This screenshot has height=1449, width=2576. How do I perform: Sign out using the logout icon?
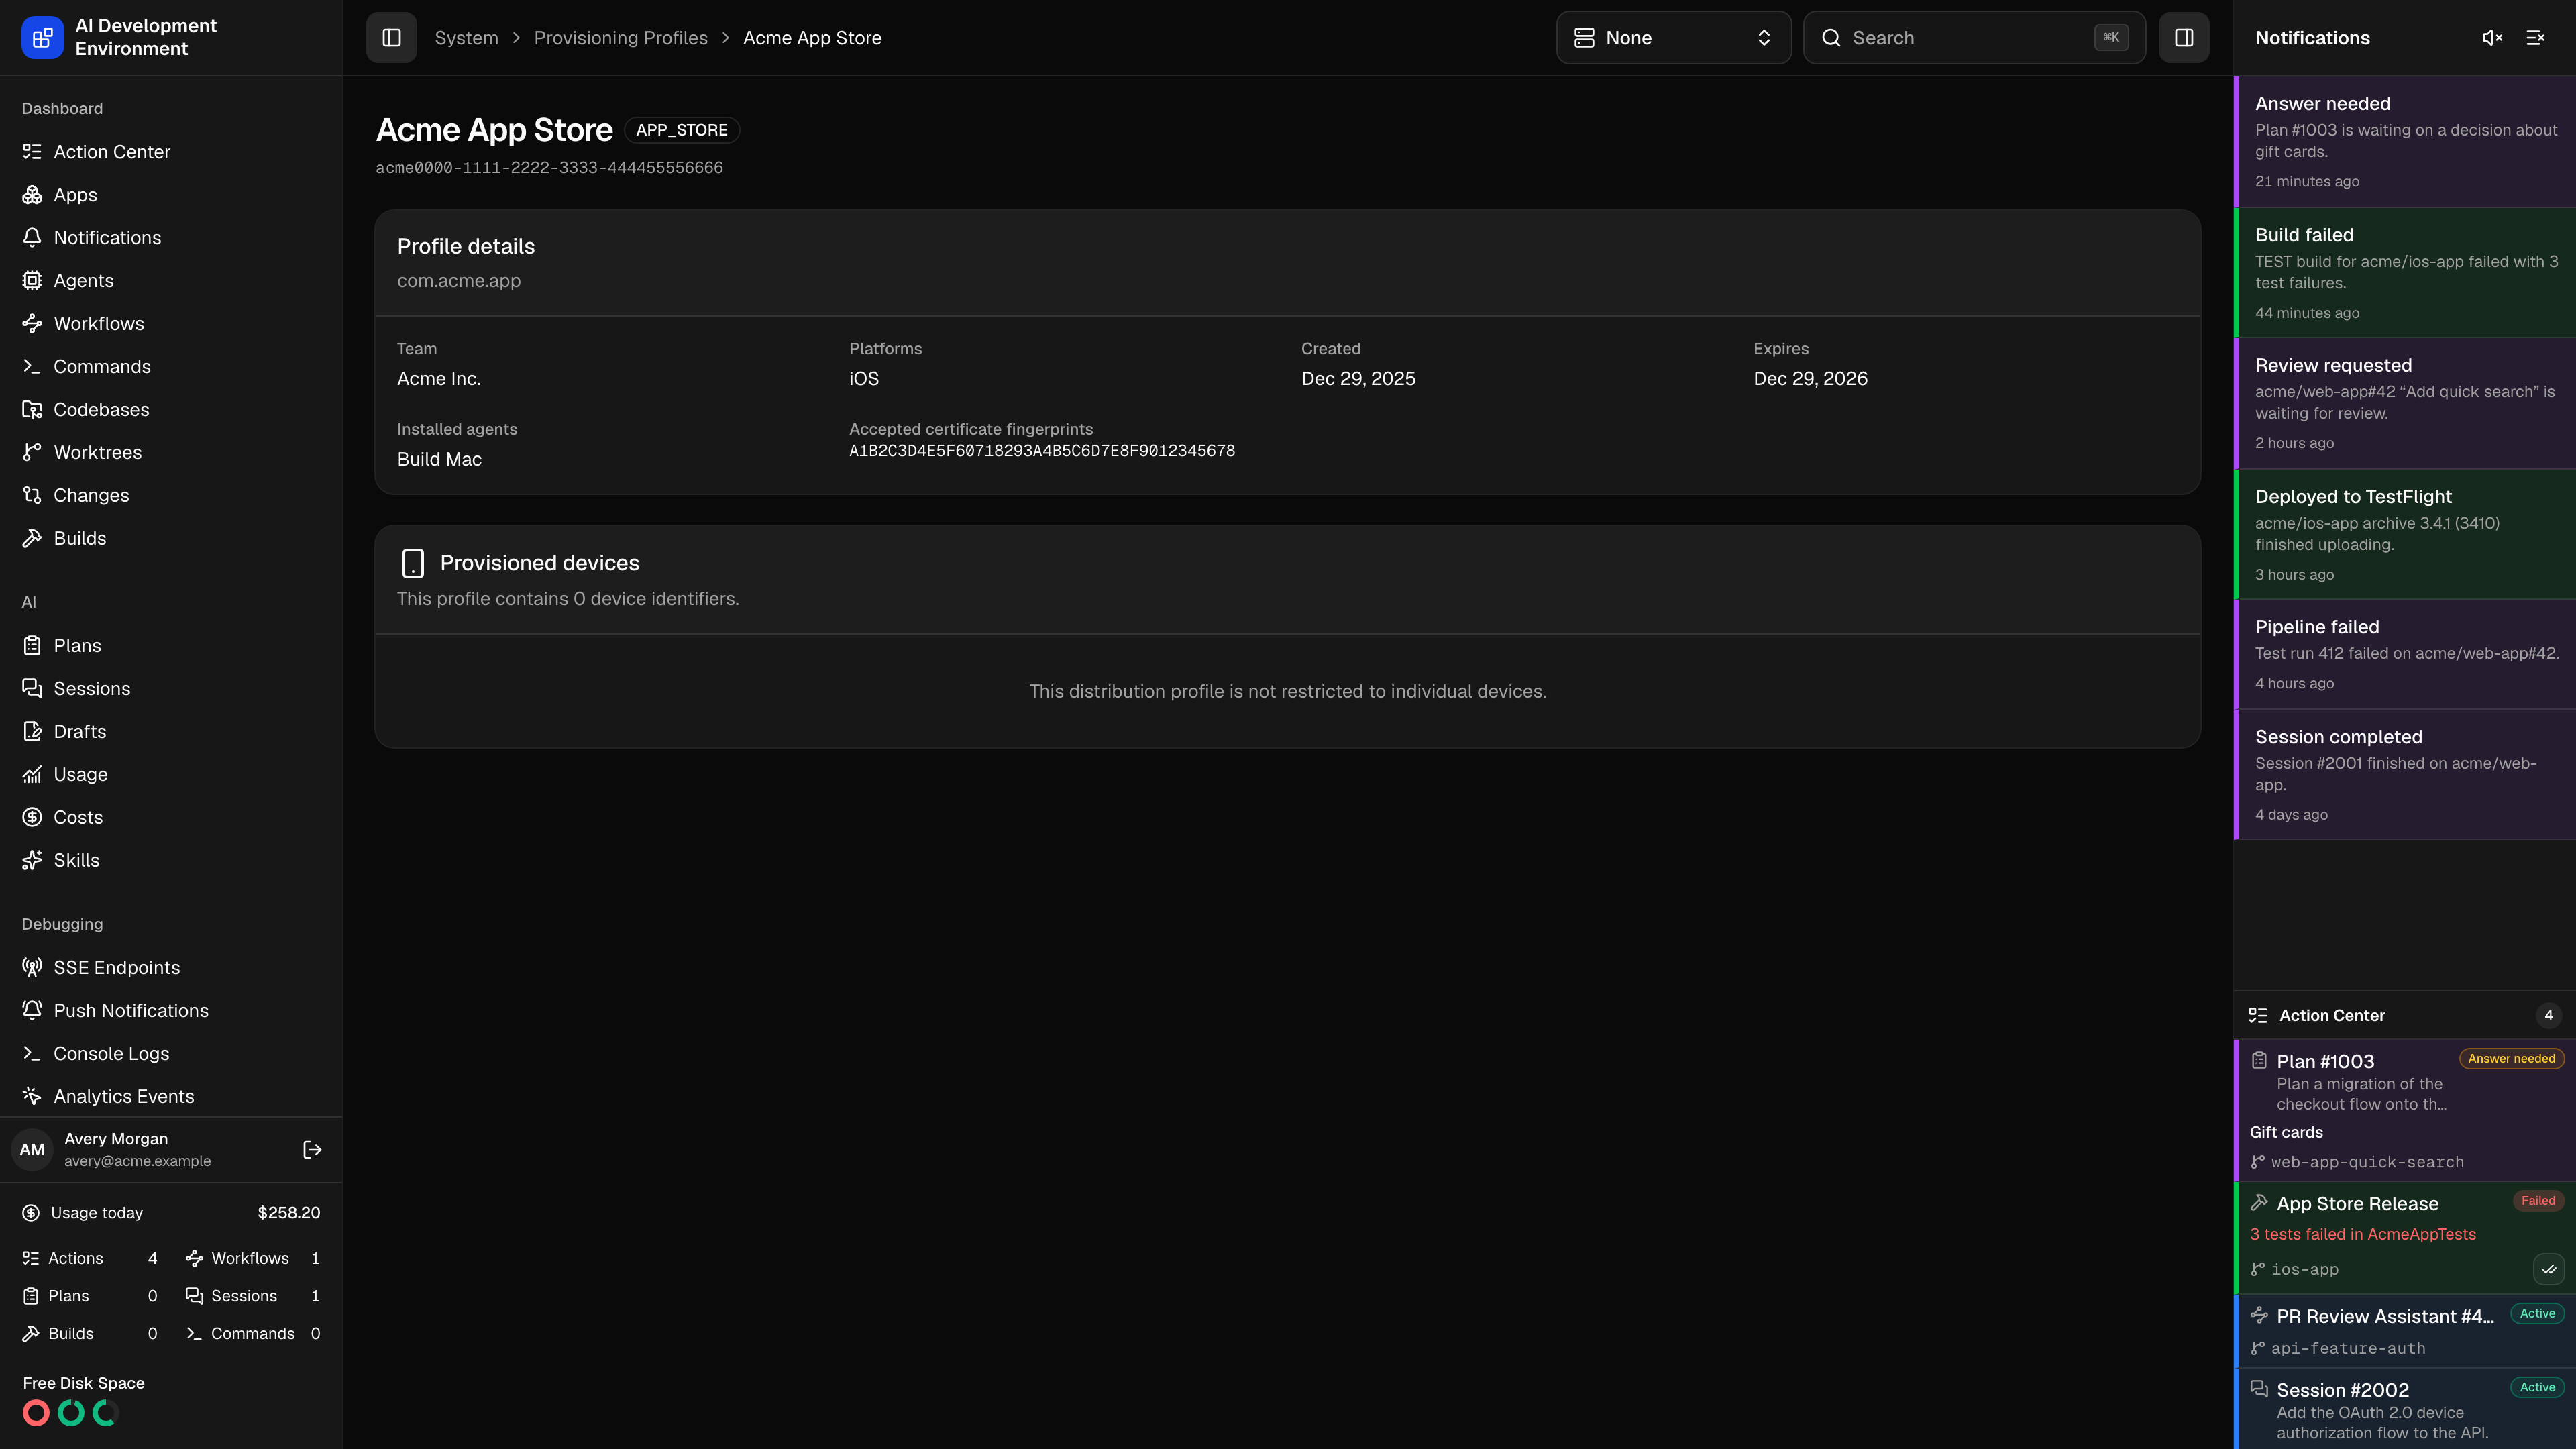point(312,1150)
